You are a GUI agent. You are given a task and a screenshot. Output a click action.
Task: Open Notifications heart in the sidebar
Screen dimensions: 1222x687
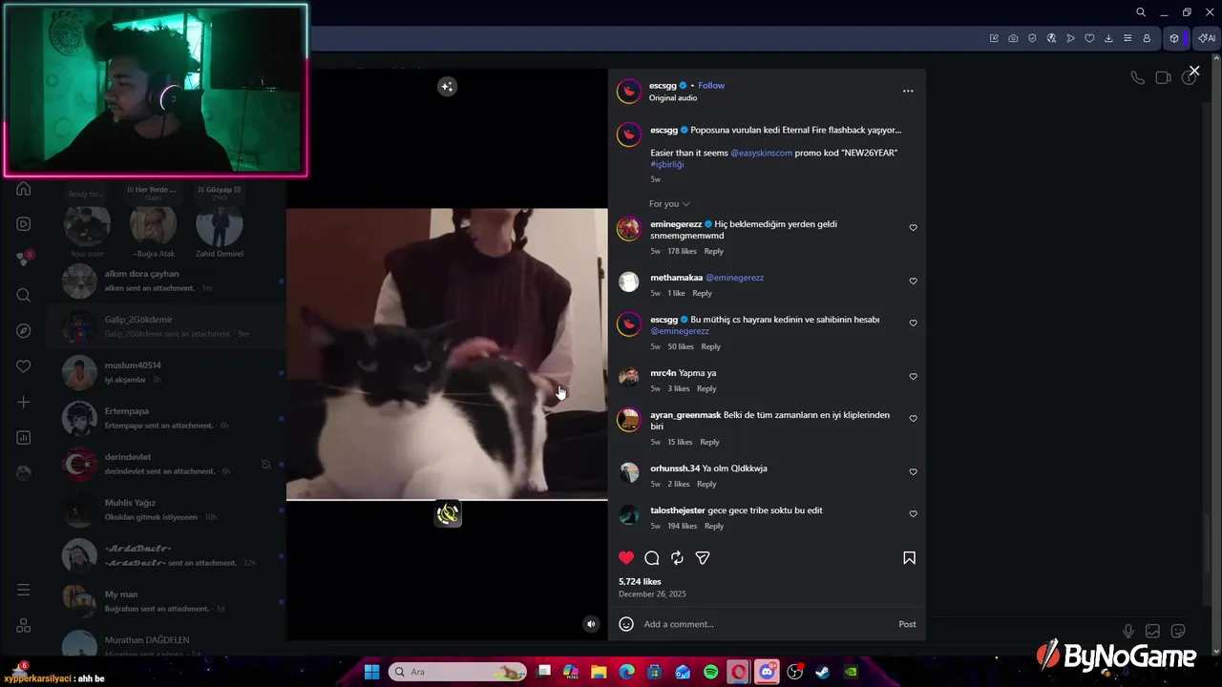pos(24,366)
